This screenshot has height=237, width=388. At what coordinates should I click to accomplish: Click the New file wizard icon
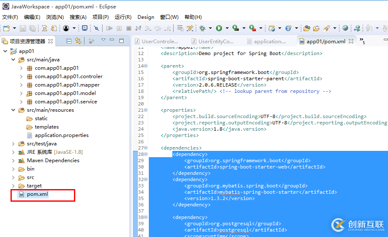6,28
